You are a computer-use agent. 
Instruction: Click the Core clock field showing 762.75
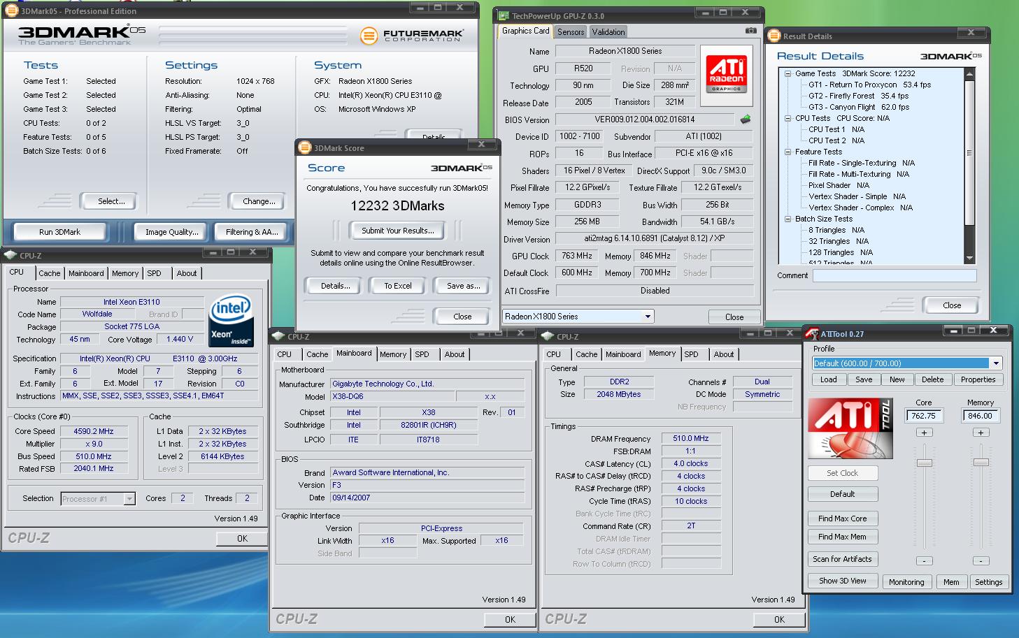point(924,416)
